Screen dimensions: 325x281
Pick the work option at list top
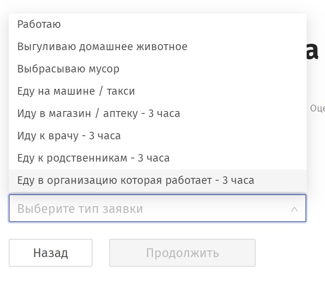pos(39,24)
